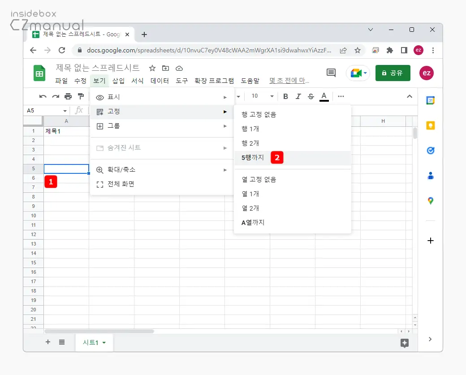Click the Undo icon
Viewport: 466px width, 375px height.
pyautogui.click(x=42, y=96)
